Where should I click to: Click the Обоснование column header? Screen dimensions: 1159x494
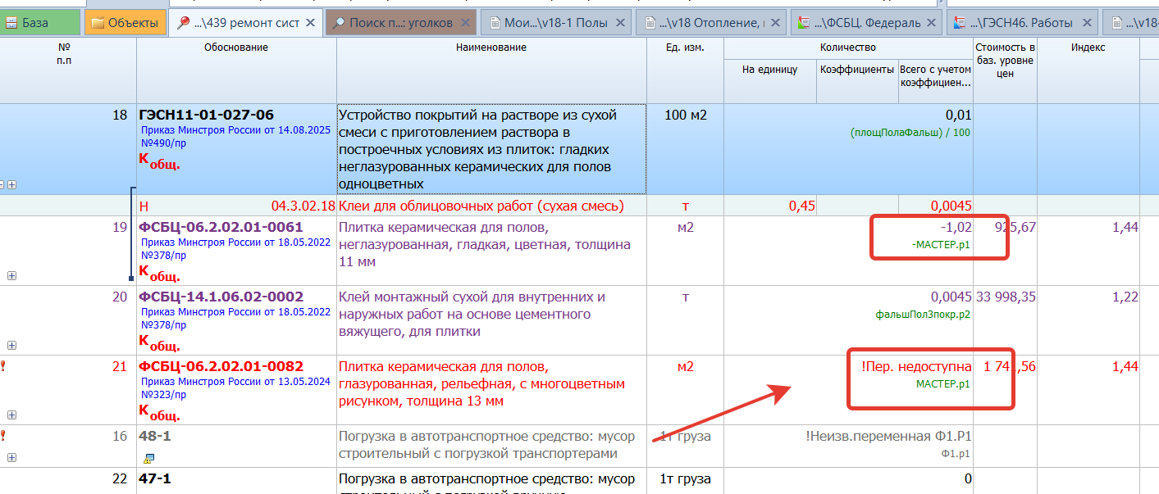236,70
